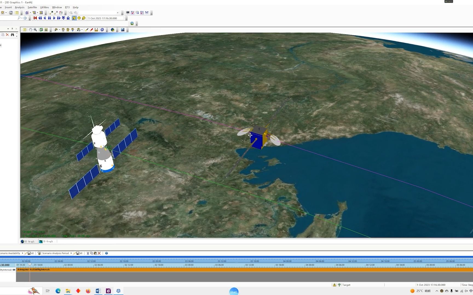473x295 pixels.
Task: Open Word from the taskbar
Action: tap(98, 291)
